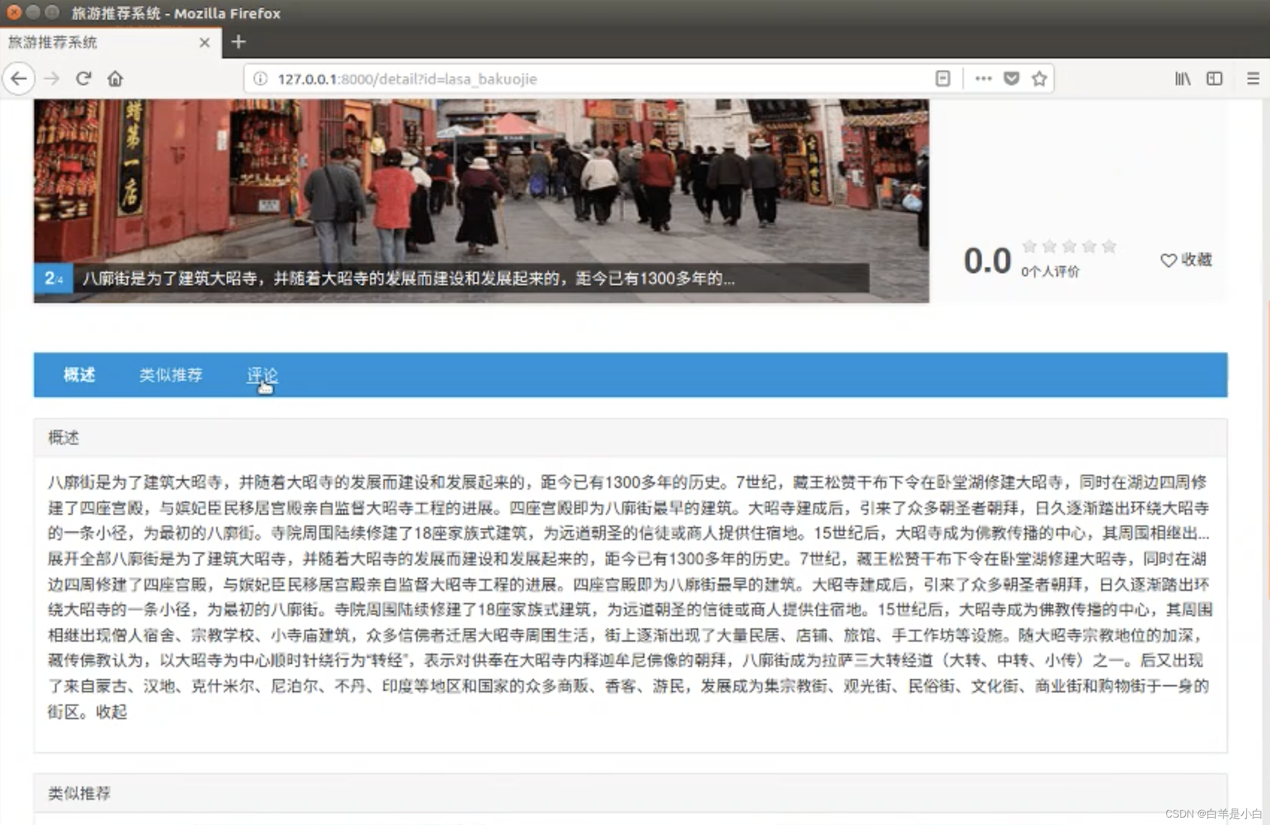Switch to 类似推荐 tab

(x=171, y=375)
